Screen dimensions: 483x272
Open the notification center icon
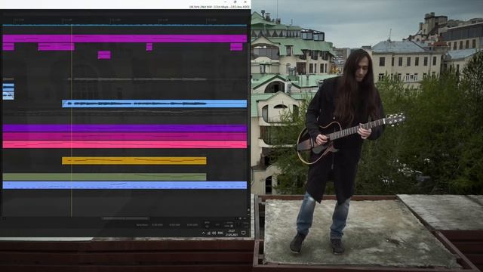[x=243, y=233]
